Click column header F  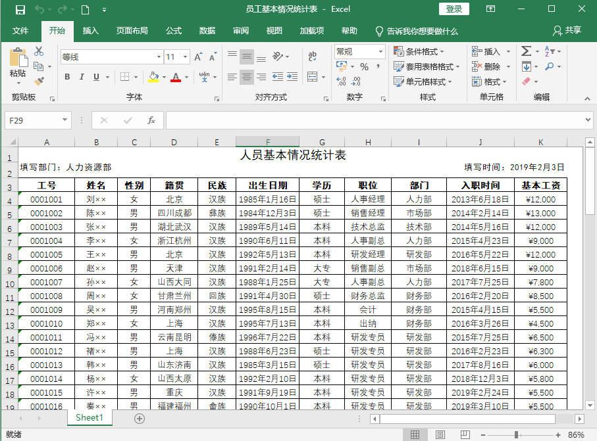(268, 142)
